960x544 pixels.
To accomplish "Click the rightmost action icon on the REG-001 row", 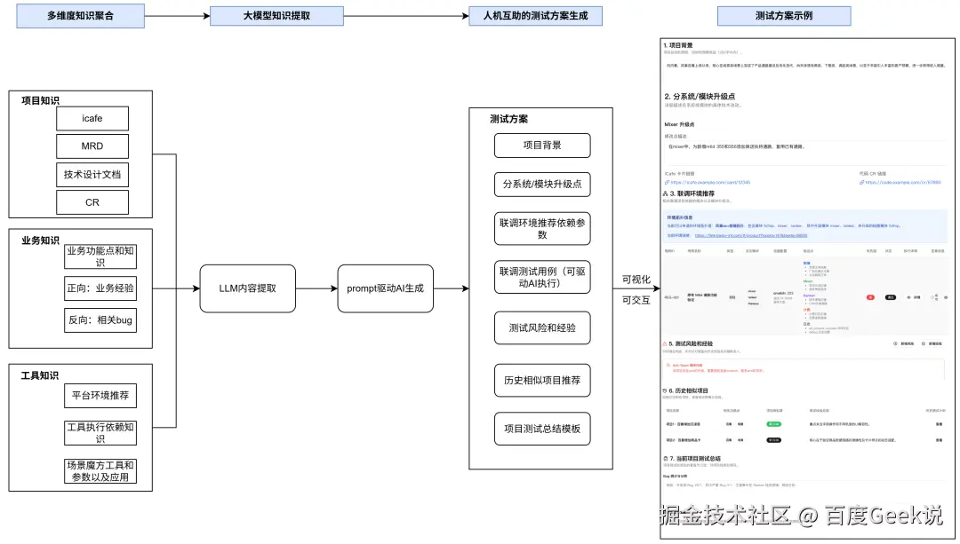I will (x=945, y=298).
